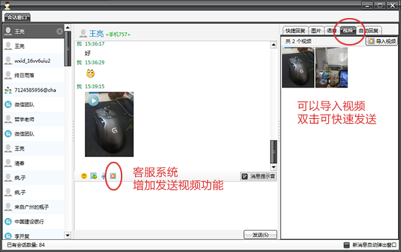Toggle the 消息提示音 checkbox

click(245, 176)
